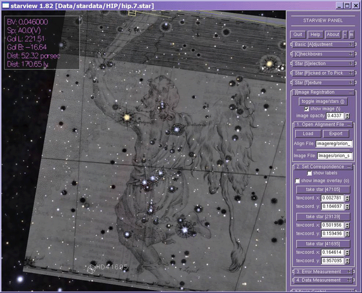Viewport: 362px width, 293px height.
Task: Click the small "m" button beside About
Action: point(352,35)
